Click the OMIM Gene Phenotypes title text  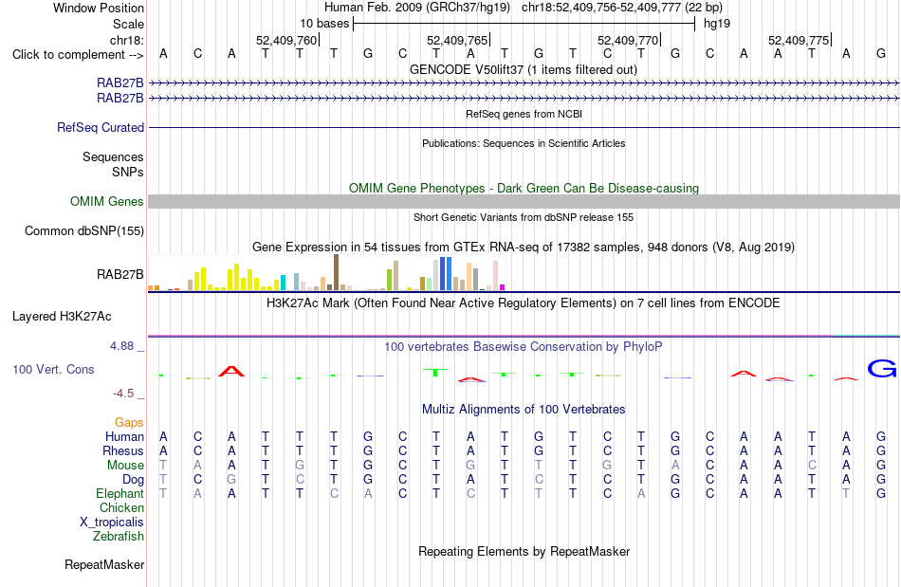(524, 189)
